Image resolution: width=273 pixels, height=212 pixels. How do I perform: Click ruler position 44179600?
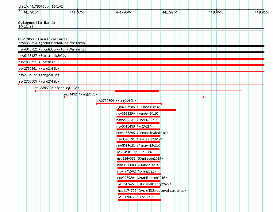(31, 12)
